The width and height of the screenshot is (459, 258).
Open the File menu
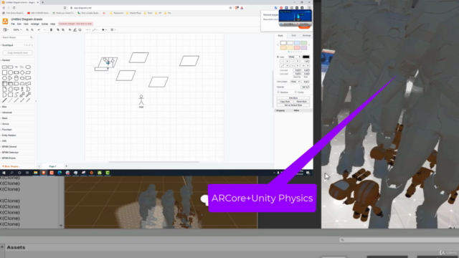click(x=13, y=24)
